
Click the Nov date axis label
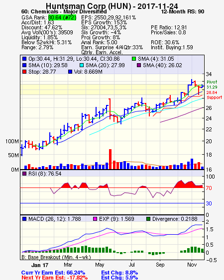pyautogui.click(x=192, y=265)
